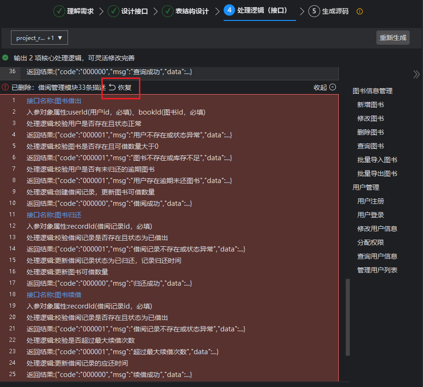Image resolution: width=423 pixels, height=387 pixels.
Task: Select 分配权限 in the outline list
Action: pyautogui.click(x=370, y=242)
